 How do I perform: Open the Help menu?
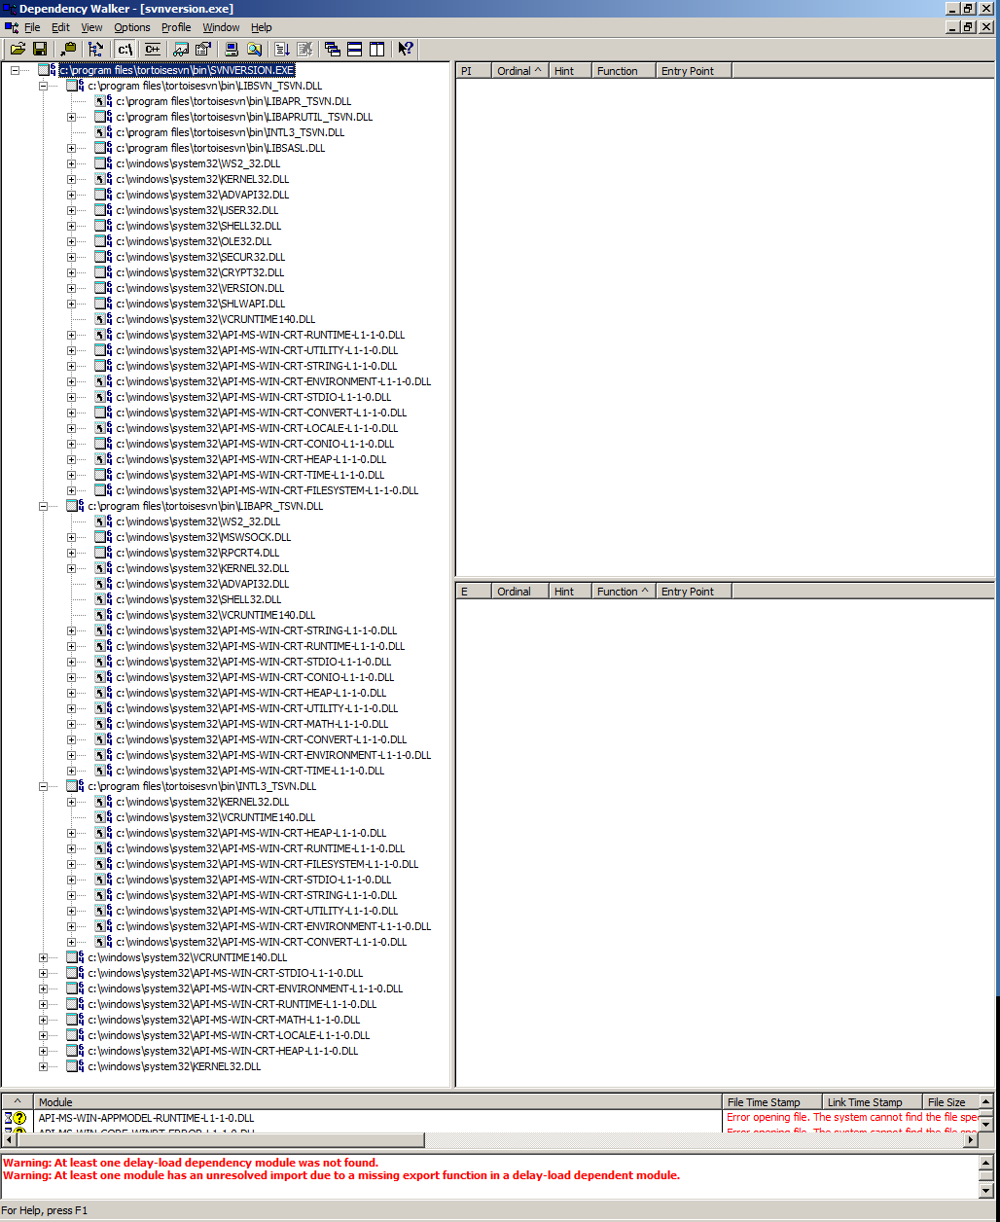pos(262,27)
